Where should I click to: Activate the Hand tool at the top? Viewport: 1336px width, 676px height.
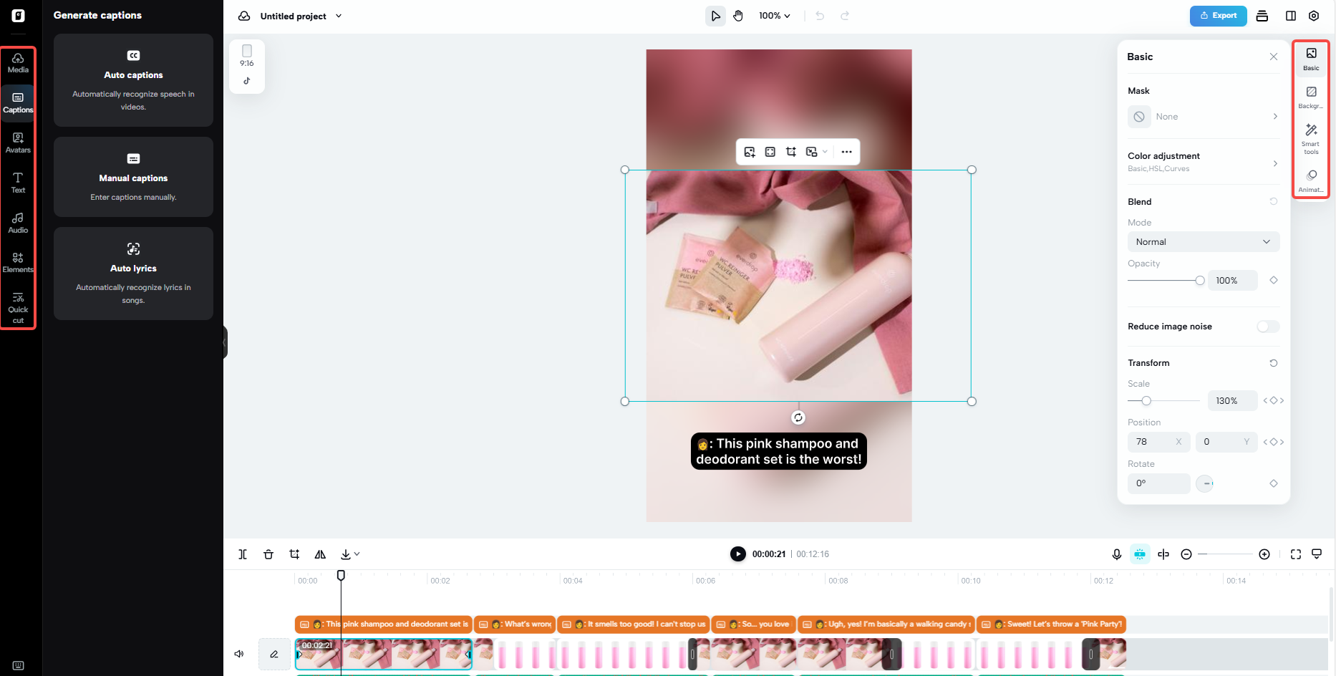coord(738,15)
